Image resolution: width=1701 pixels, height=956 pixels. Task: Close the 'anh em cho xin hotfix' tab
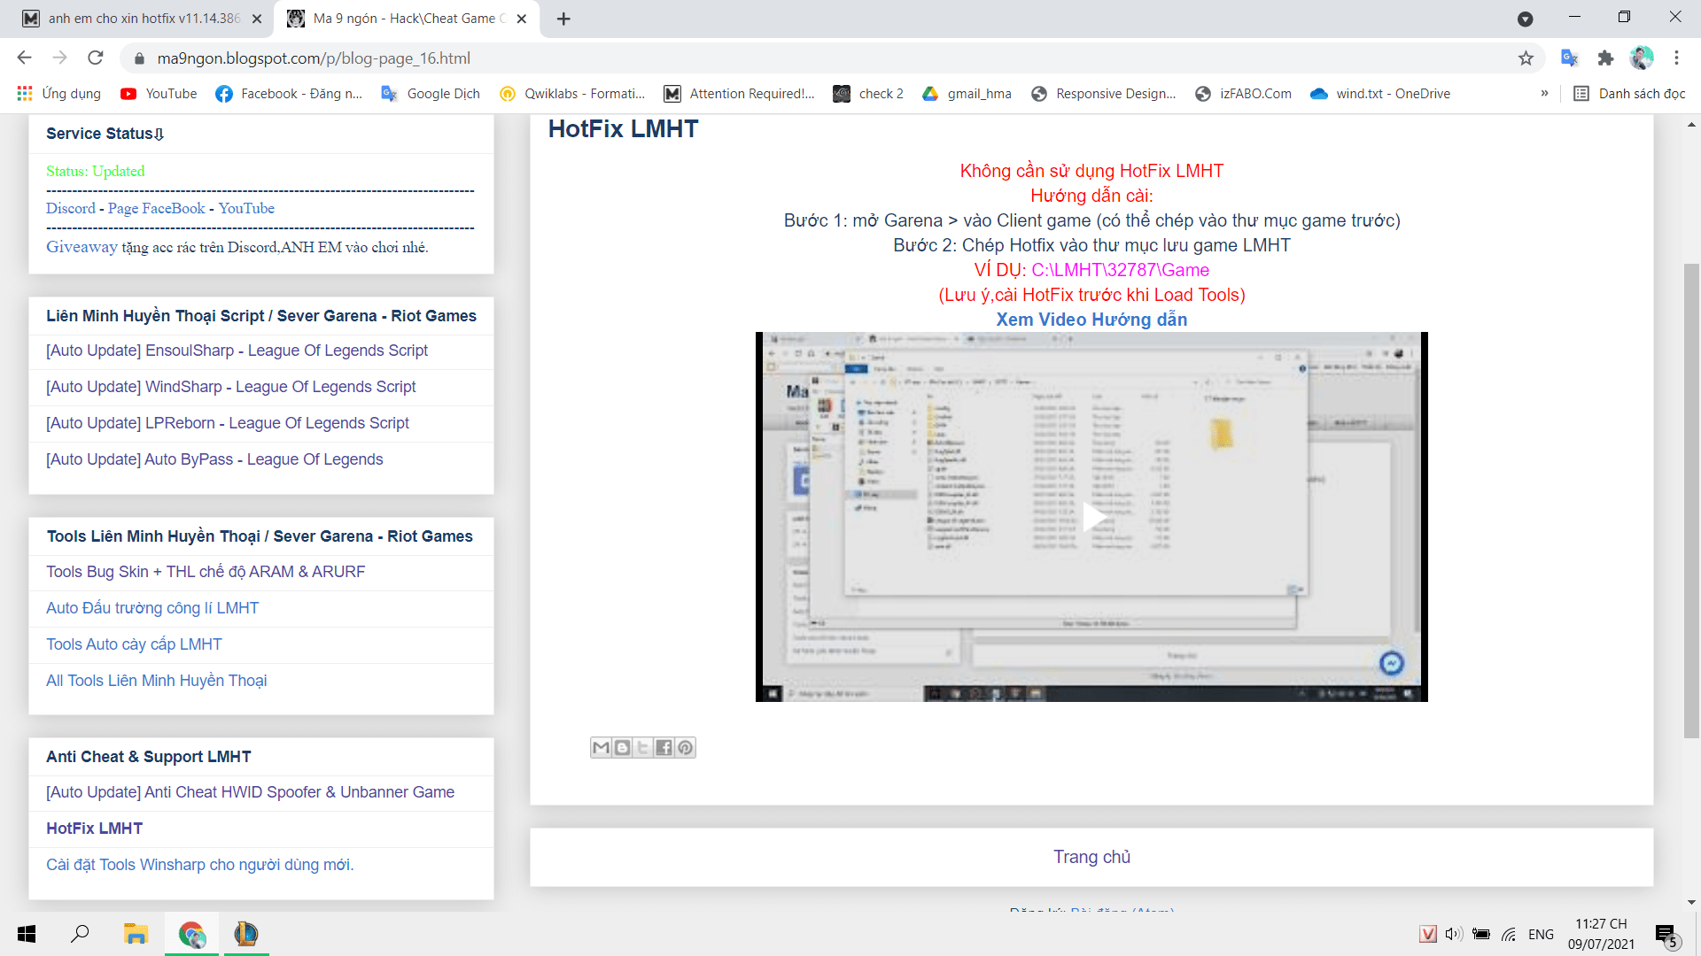tap(257, 19)
